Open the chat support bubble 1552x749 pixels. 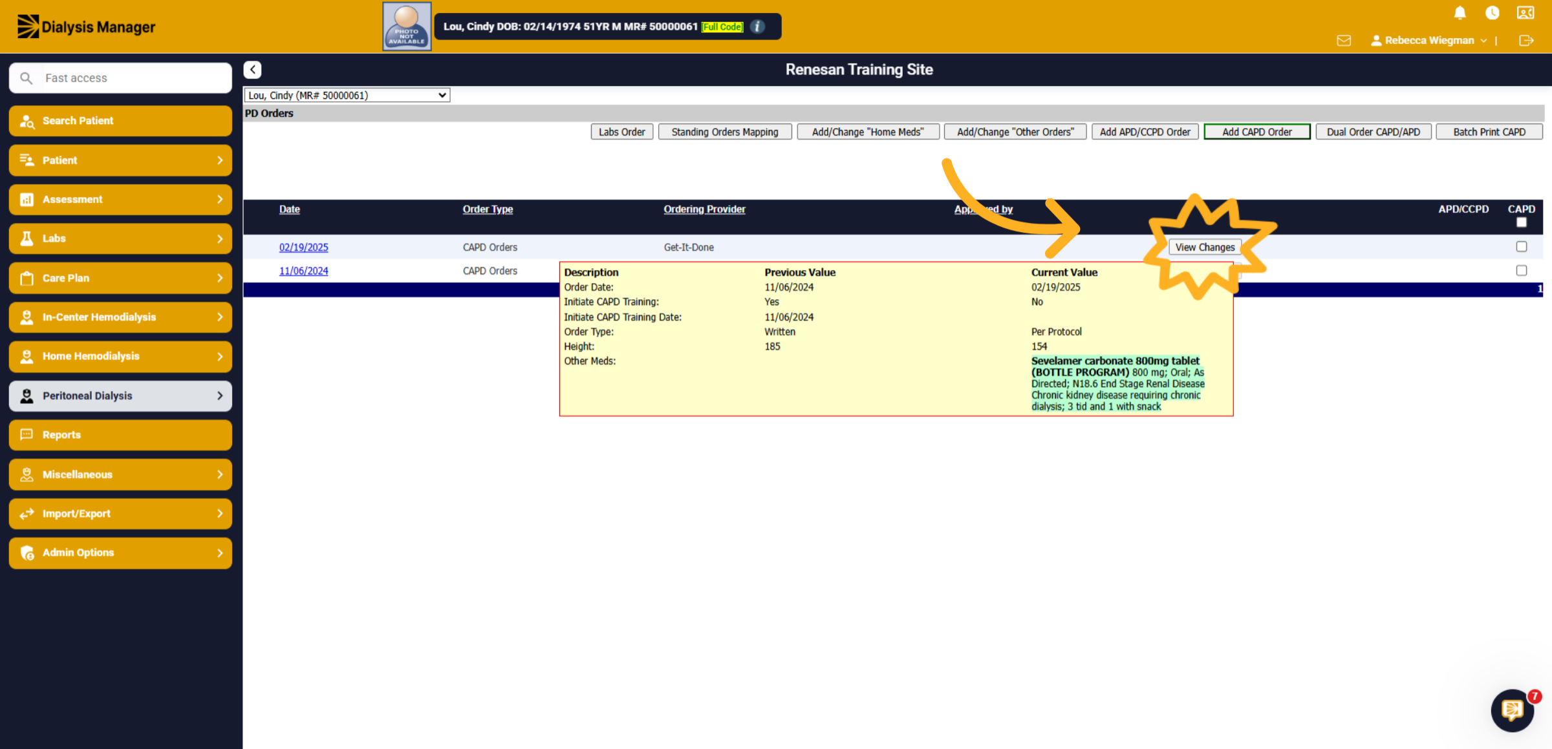coord(1513,710)
